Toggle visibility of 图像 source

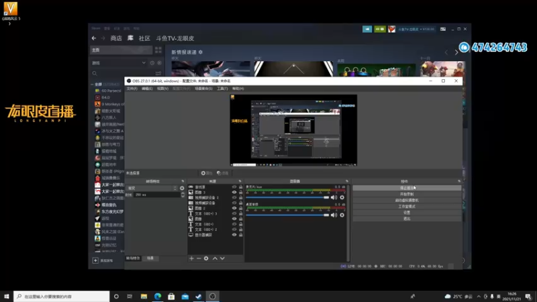coord(234,219)
